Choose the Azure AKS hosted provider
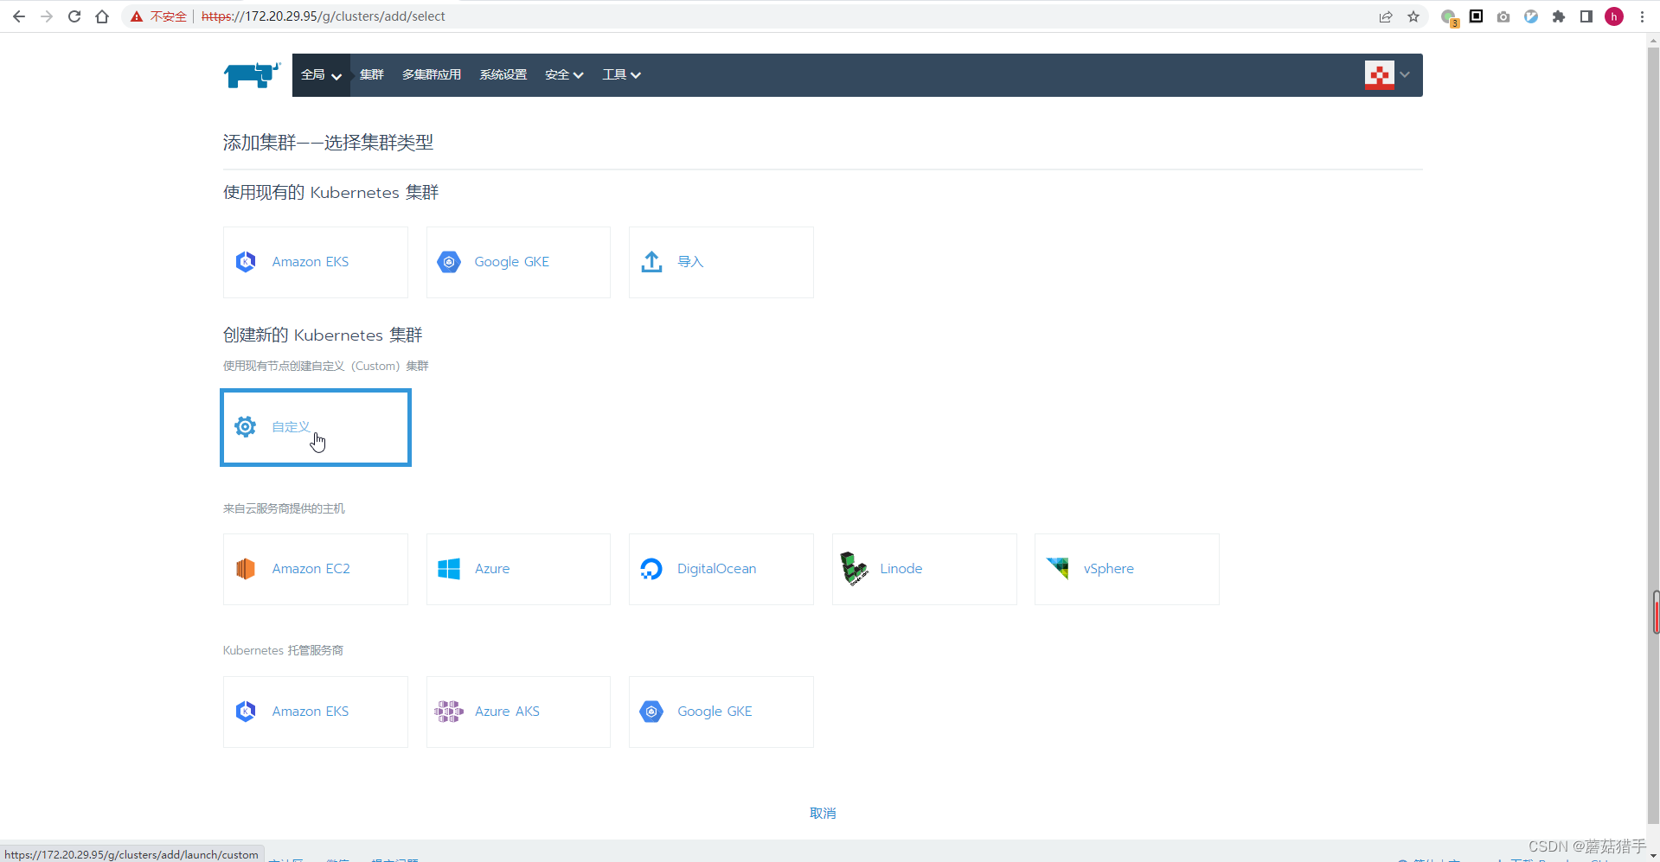 click(x=518, y=712)
